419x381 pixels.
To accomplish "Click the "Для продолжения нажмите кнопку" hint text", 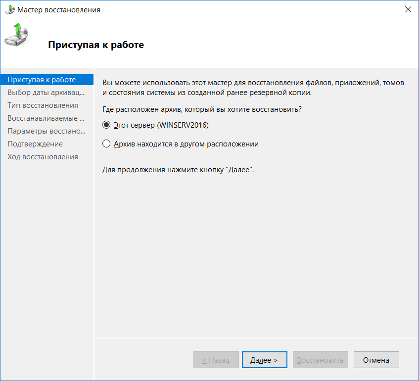I will pos(178,170).
